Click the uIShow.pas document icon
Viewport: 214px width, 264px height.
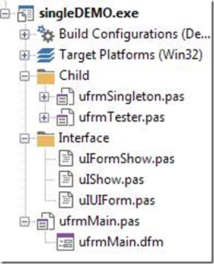pyautogui.click(x=66, y=179)
